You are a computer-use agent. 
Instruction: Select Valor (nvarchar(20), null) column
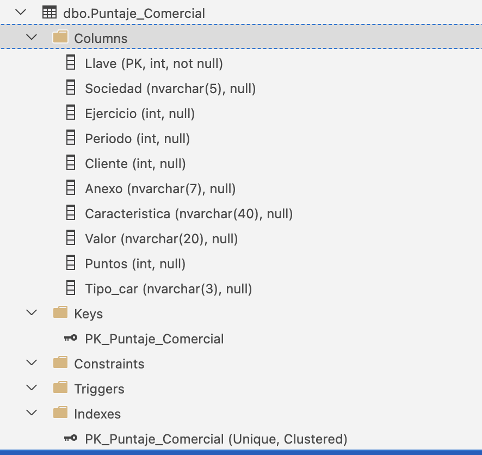[162, 239]
